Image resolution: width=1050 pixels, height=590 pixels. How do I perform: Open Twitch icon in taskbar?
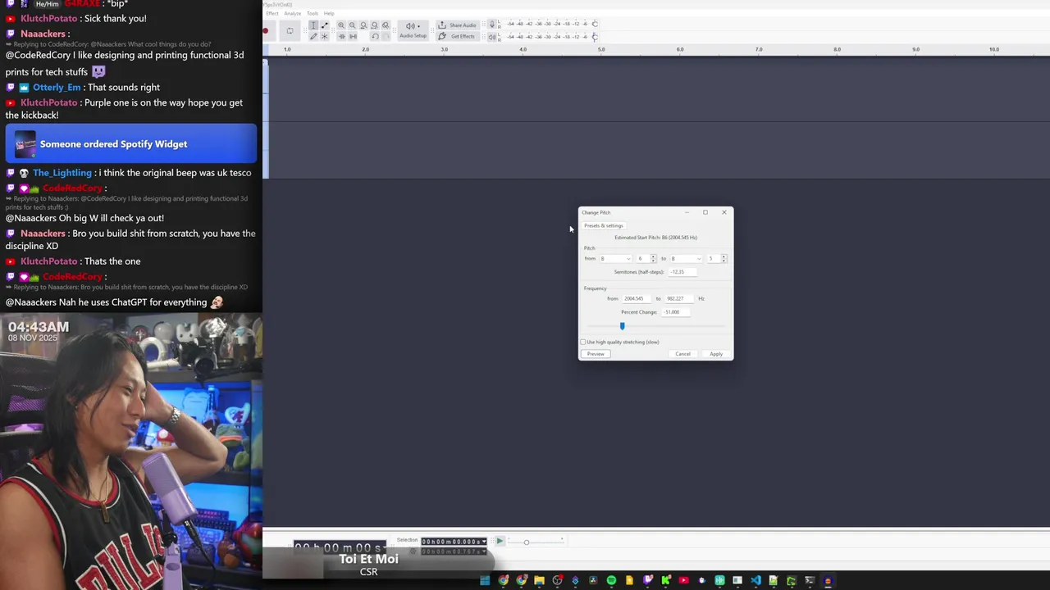click(647, 580)
